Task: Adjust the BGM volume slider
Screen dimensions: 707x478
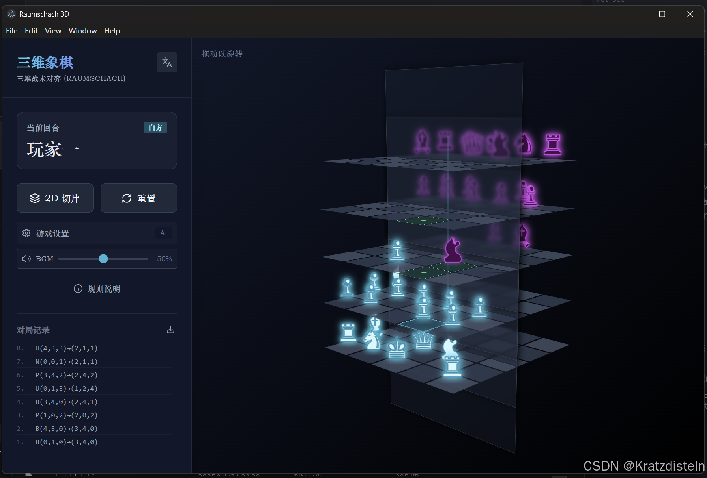Action: point(103,259)
